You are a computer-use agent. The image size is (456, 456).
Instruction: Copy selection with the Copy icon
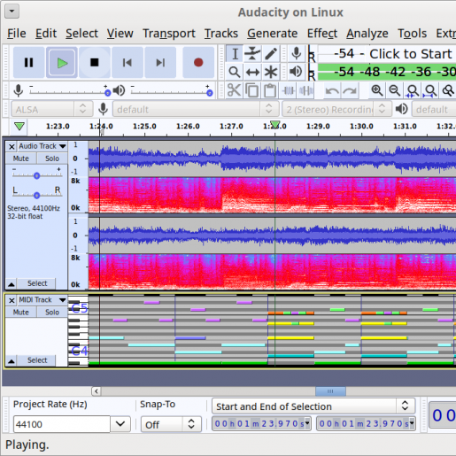point(252,90)
